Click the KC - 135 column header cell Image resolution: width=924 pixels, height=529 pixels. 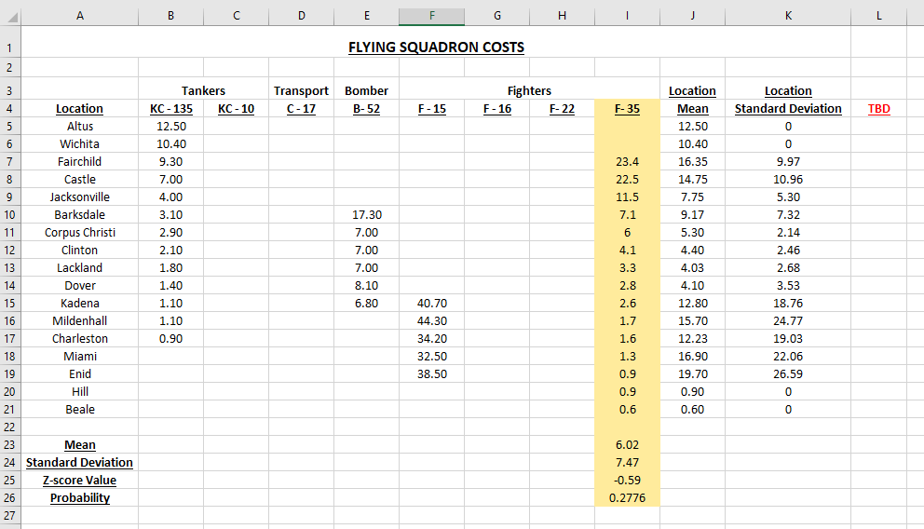tap(170, 108)
